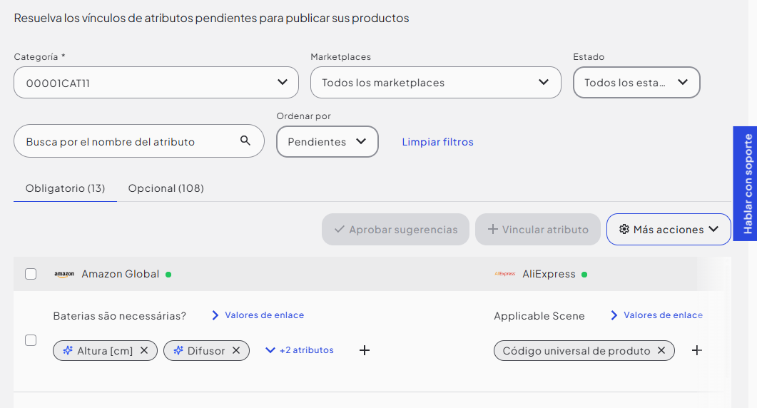
Task: Expand +2 atributos list
Action: click(300, 350)
